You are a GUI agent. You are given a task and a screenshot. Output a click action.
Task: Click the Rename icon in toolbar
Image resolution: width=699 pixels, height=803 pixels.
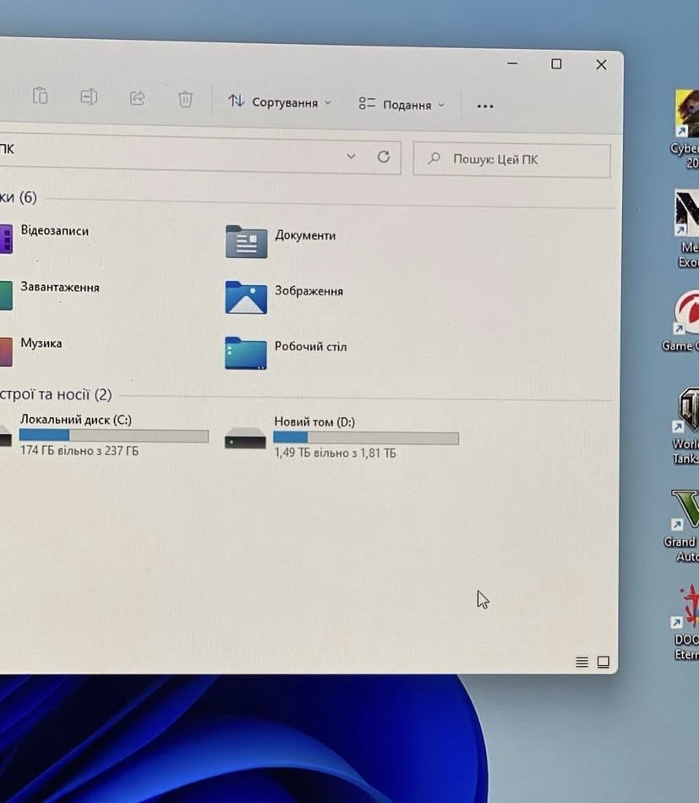click(x=89, y=96)
